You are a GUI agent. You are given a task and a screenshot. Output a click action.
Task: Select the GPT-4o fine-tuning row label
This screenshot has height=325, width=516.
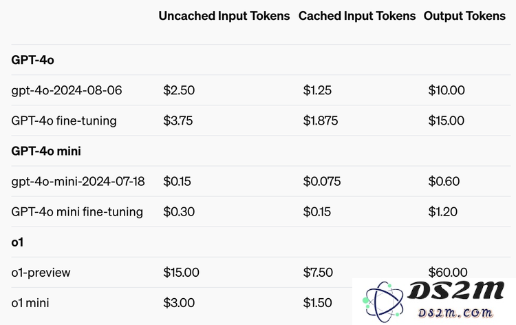tap(64, 120)
